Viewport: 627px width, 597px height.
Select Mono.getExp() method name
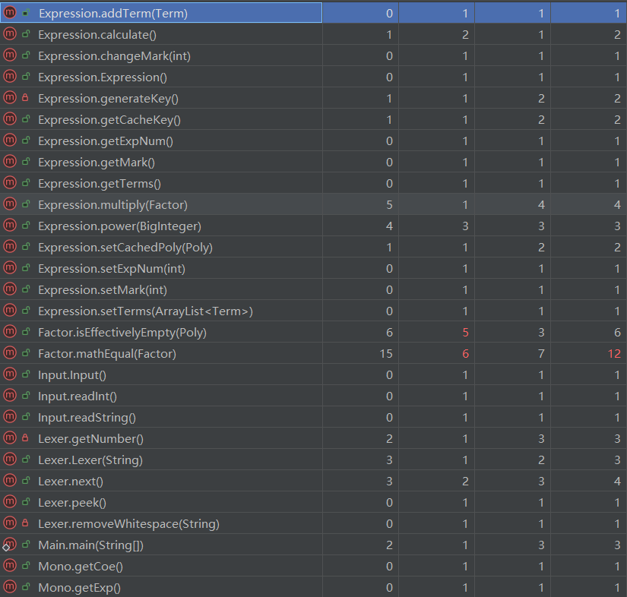[x=79, y=587]
